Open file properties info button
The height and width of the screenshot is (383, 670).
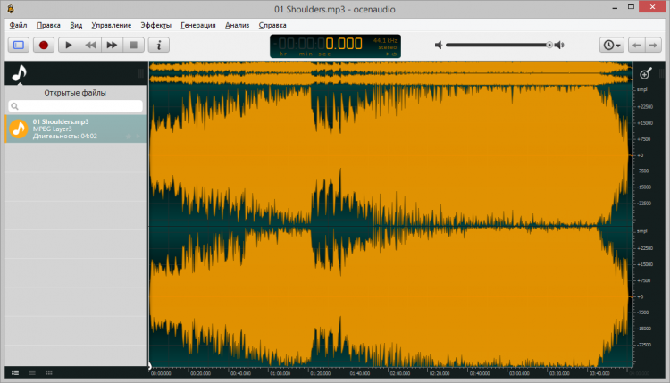click(x=159, y=45)
